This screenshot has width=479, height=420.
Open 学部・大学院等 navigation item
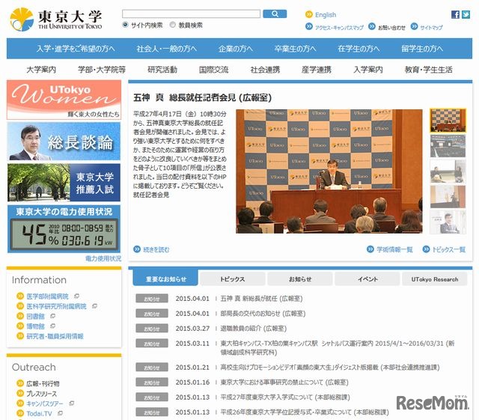click(102, 70)
